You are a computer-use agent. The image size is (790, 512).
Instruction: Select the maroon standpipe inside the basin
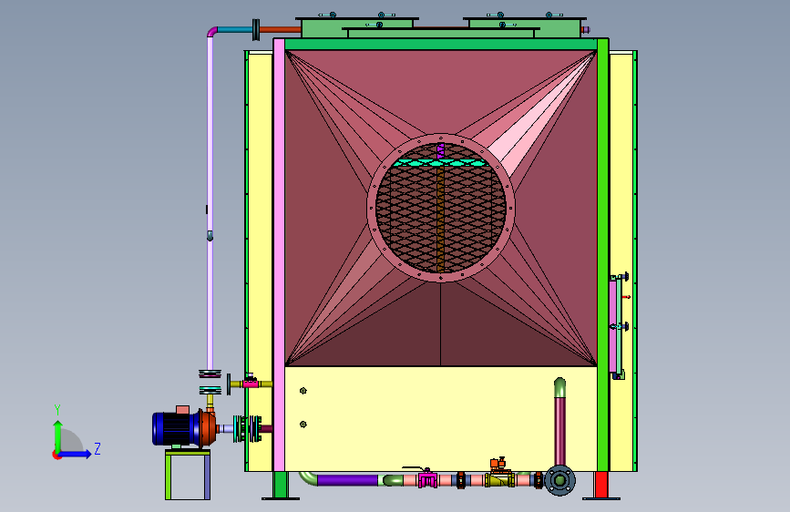pyautogui.click(x=559, y=431)
